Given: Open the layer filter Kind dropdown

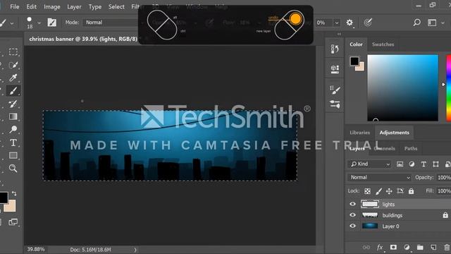Looking at the screenshot, I should point(369,164).
